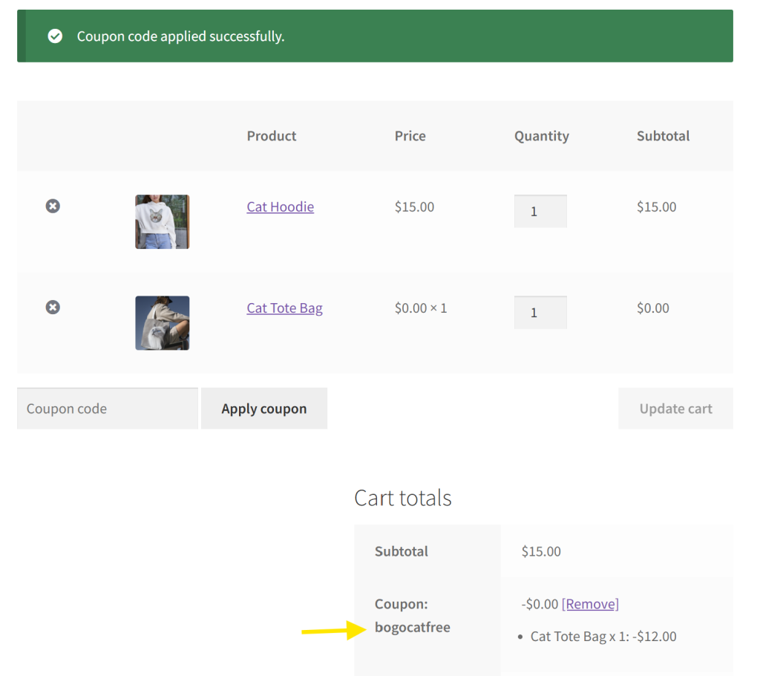Select the Cat Hoodie quantity box
The width and height of the screenshot is (760, 676).
tap(540, 211)
